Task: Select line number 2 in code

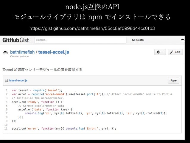Action: [x=7, y=94]
